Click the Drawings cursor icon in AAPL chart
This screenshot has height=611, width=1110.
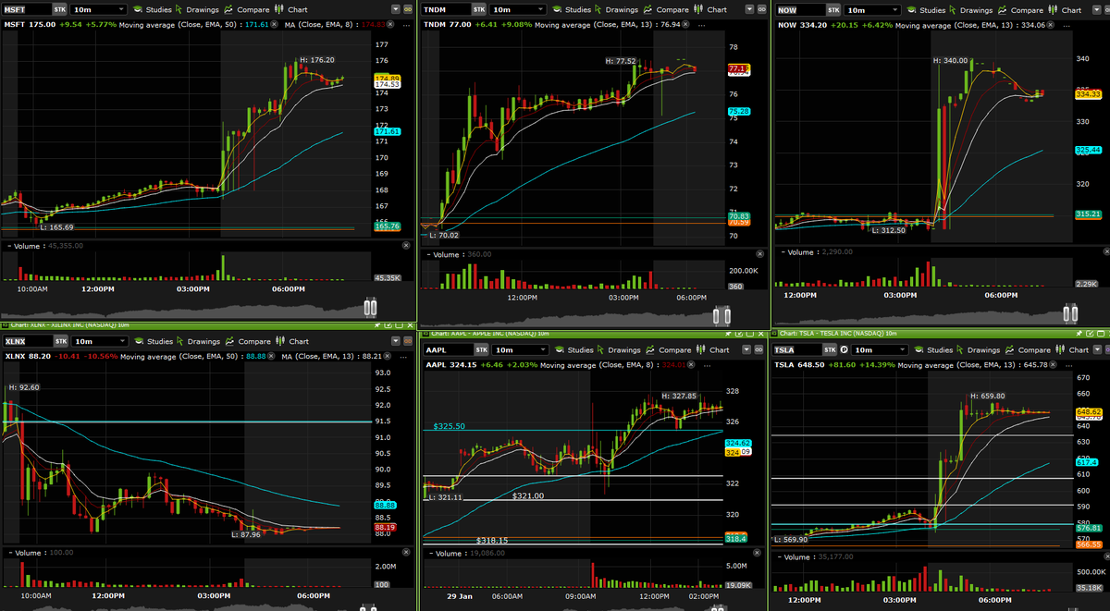pos(600,350)
